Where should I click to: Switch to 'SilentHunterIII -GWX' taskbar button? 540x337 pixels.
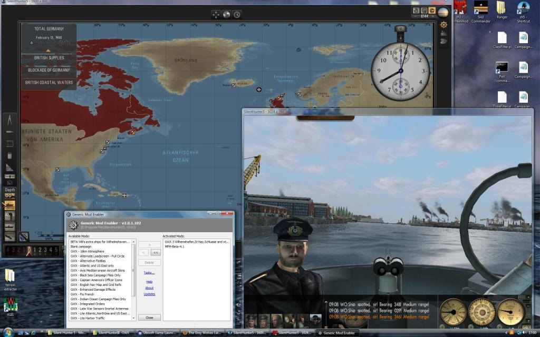point(112,333)
